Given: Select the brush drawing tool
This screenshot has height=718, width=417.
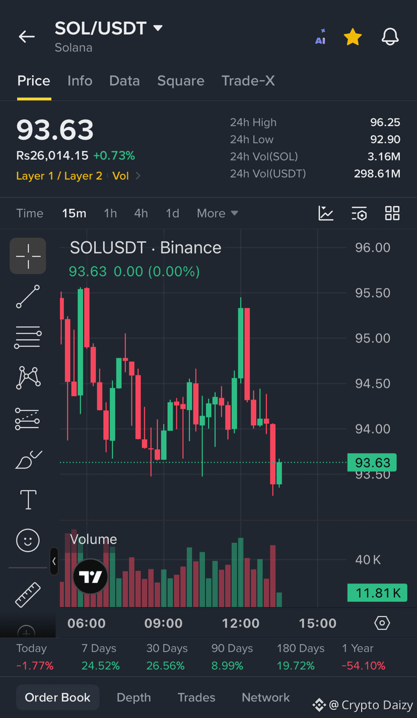Looking at the screenshot, I should (28, 460).
